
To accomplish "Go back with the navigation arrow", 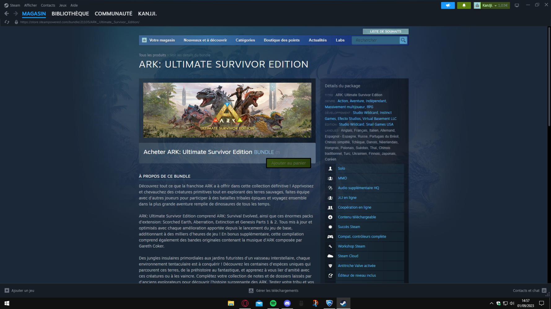I will click(7, 14).
